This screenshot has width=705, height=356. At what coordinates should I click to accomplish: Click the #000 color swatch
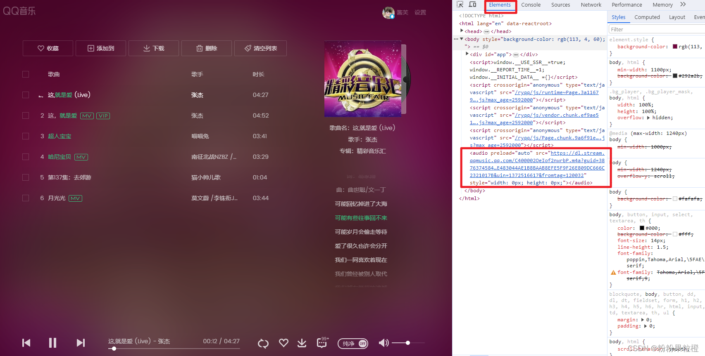tap(642, 228)
